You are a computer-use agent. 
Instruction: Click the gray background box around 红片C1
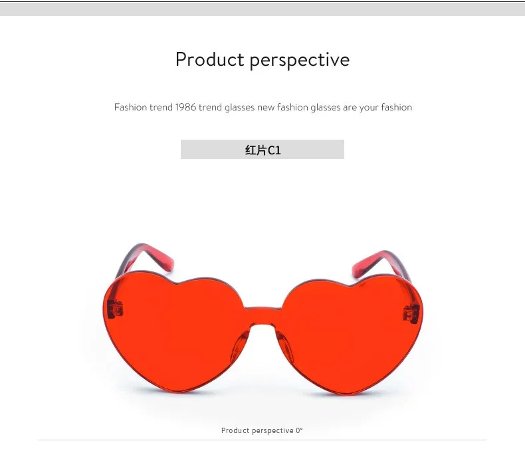[262, 150]
